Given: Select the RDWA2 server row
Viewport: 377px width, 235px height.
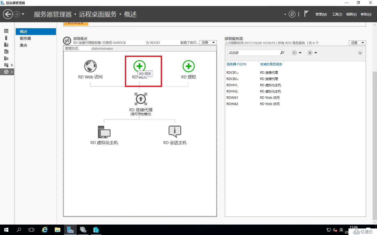Looking at the screenshot, I should (295, 104).
